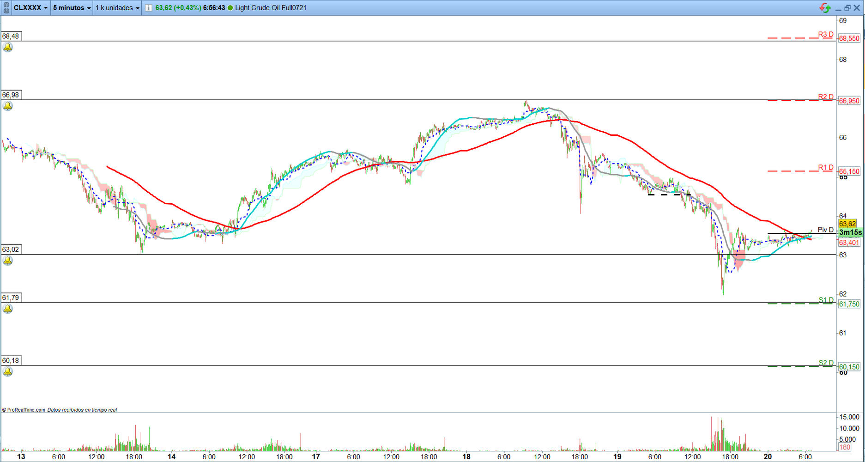Click the current price tag 63,62
Viewport: 865px width, 462px height.
pyautogui.click(x=847, y=224)
